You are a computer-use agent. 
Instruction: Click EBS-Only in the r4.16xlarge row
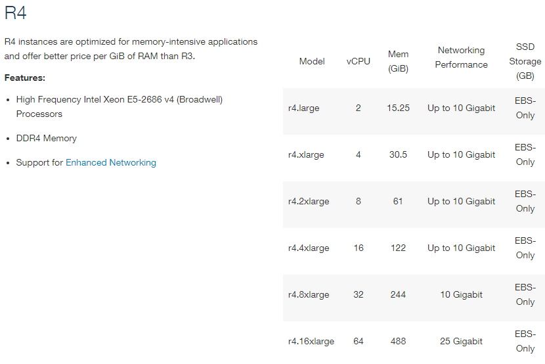pyautogui.click(x=525, y=341)
